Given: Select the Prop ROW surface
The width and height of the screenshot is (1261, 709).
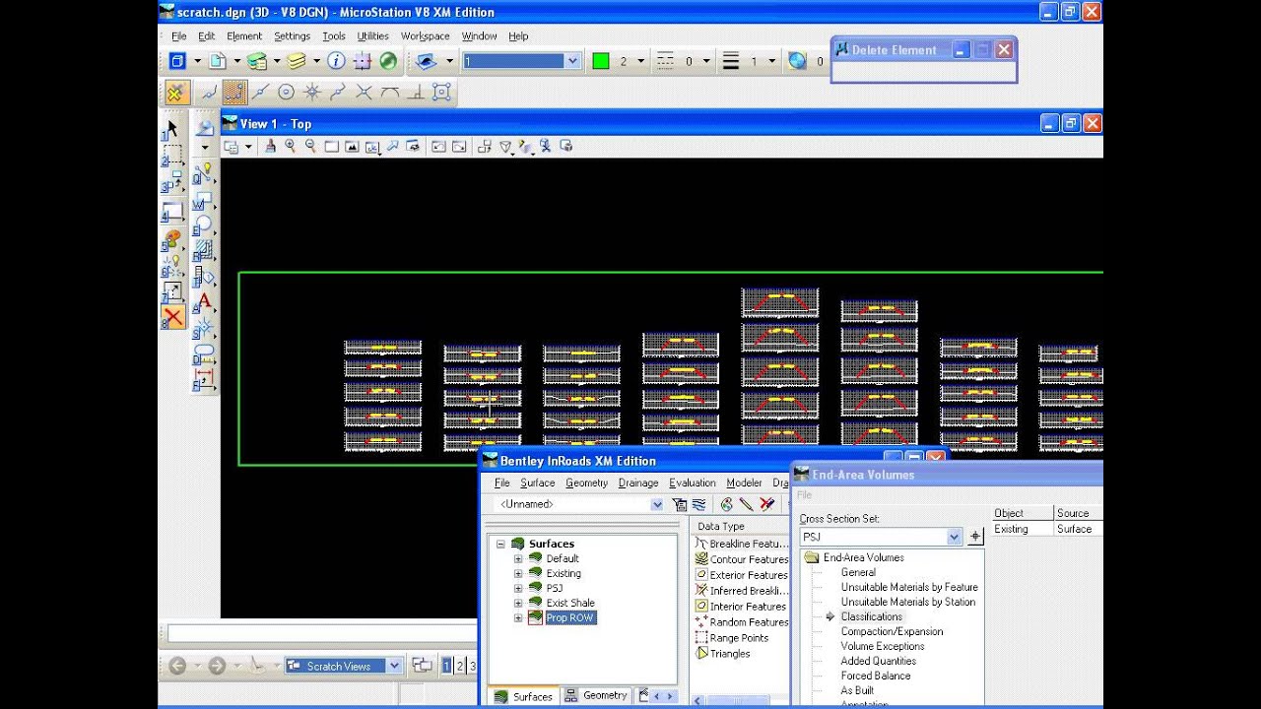Looking at the screenshot, I should pyautogui.click(x=570, y=617).
